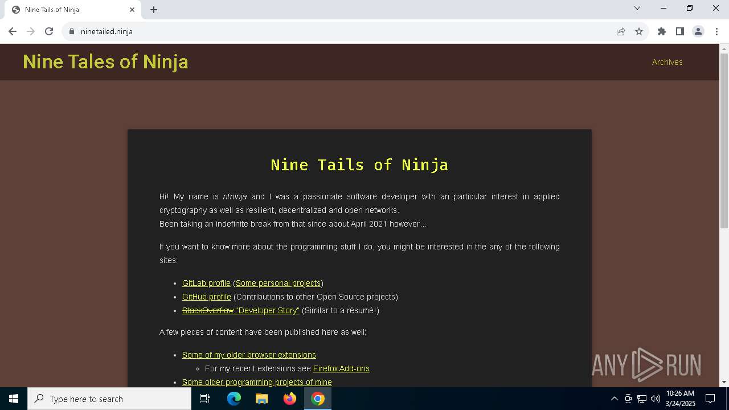This screenshot has width=729, height=410.
Task: Open Some of my older browser extensions
Action: point(249,355)
